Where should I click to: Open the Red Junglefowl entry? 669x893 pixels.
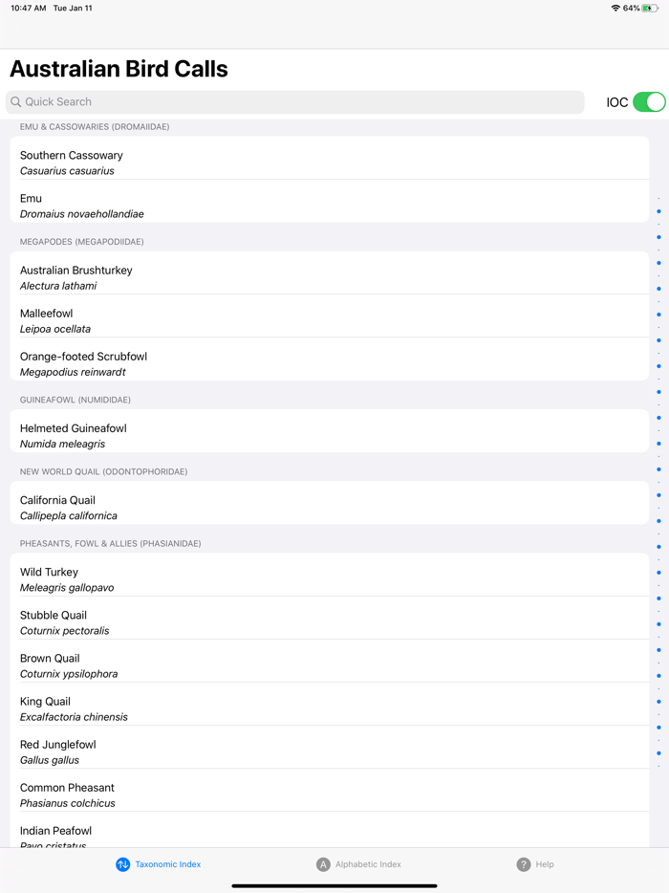[x=330, y=751]
